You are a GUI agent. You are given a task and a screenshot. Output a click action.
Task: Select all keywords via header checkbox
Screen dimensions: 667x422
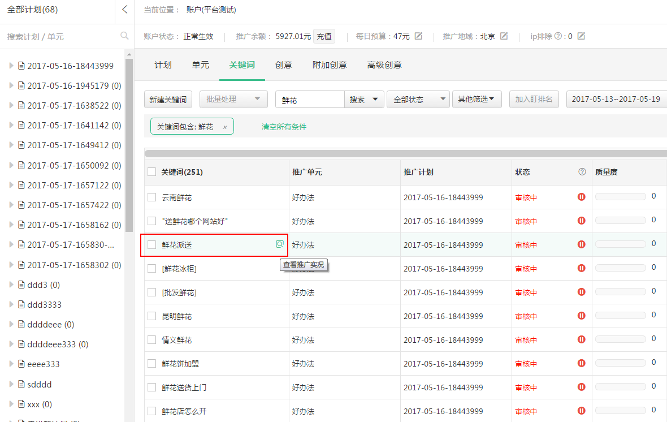[x=151, y=171]
